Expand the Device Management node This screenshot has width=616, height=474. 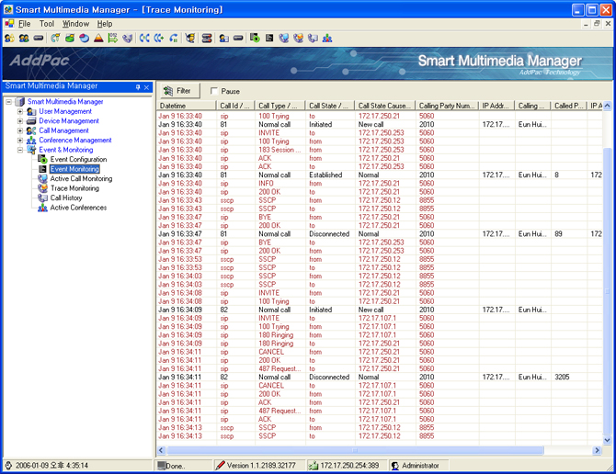(x=20, y=121)
